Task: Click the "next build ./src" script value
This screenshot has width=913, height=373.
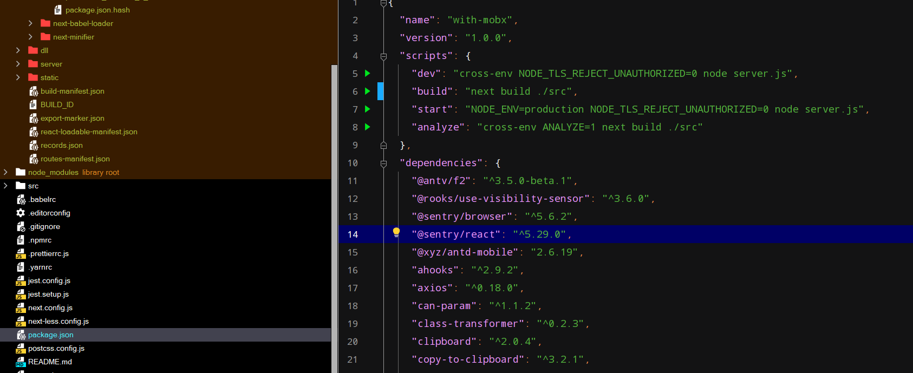Action: click(x=519, y=91)
